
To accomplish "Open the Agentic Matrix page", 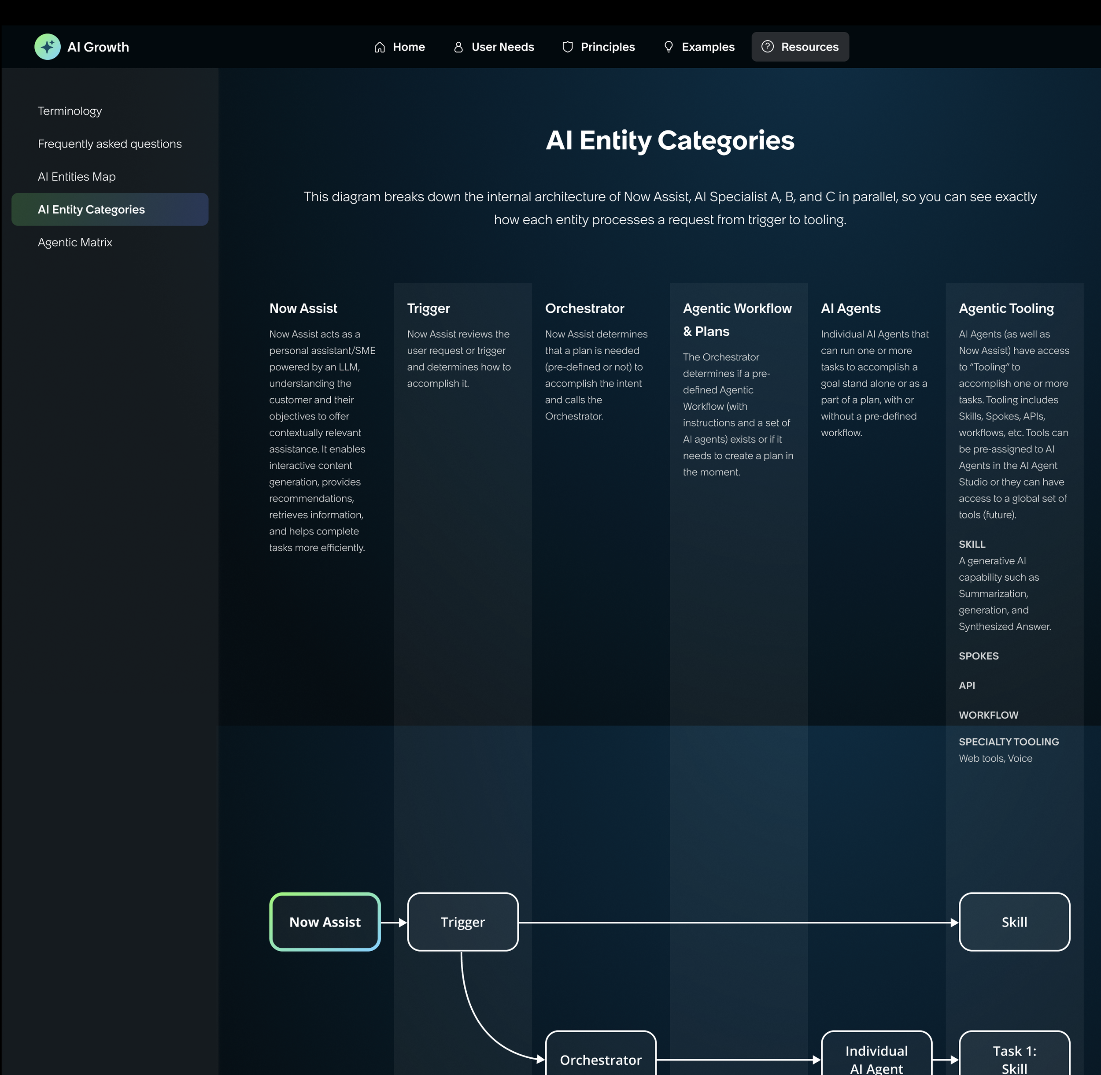I will (x=74, y=242).
